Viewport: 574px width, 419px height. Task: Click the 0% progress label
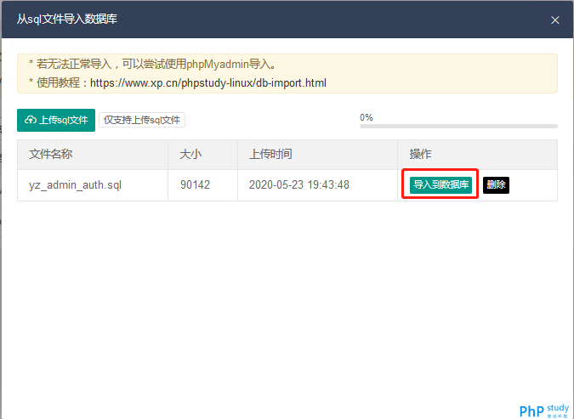pos(366,117)
